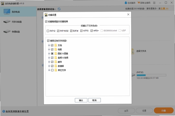Screen dimensions: 175x116
Task: Click the 其它文件 folder icon
Action: (56, 70)
